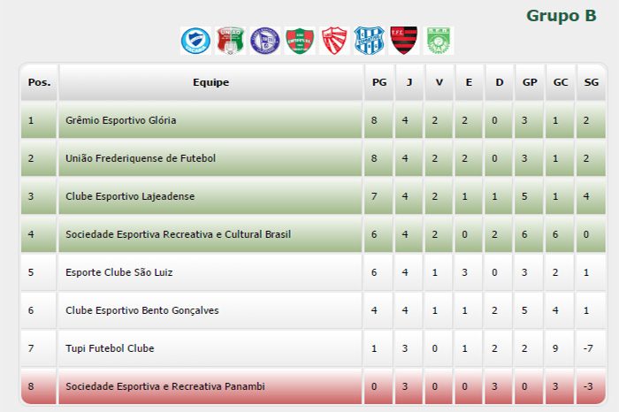
Task: Click the red and green shield crest
Action: point(300,41)
